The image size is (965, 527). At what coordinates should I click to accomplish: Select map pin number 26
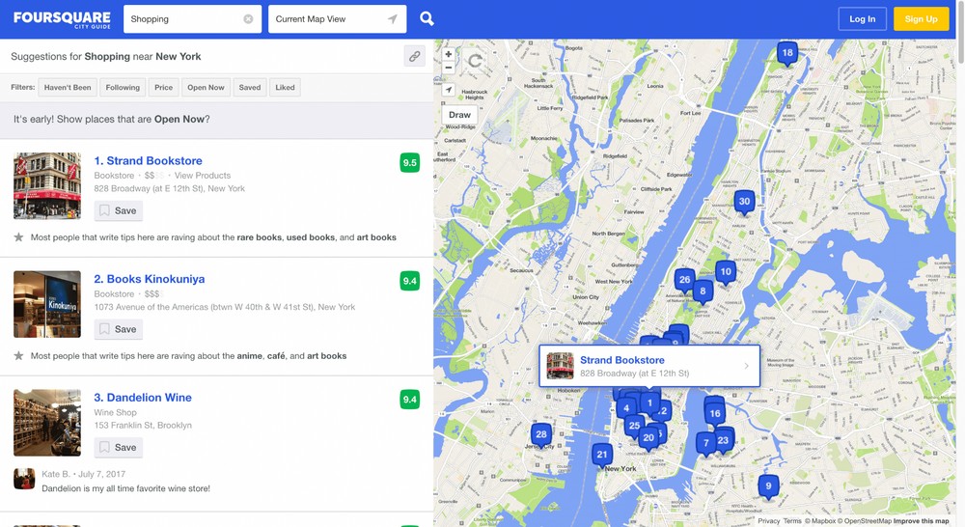pyautogui.click(x=684, y=281)
